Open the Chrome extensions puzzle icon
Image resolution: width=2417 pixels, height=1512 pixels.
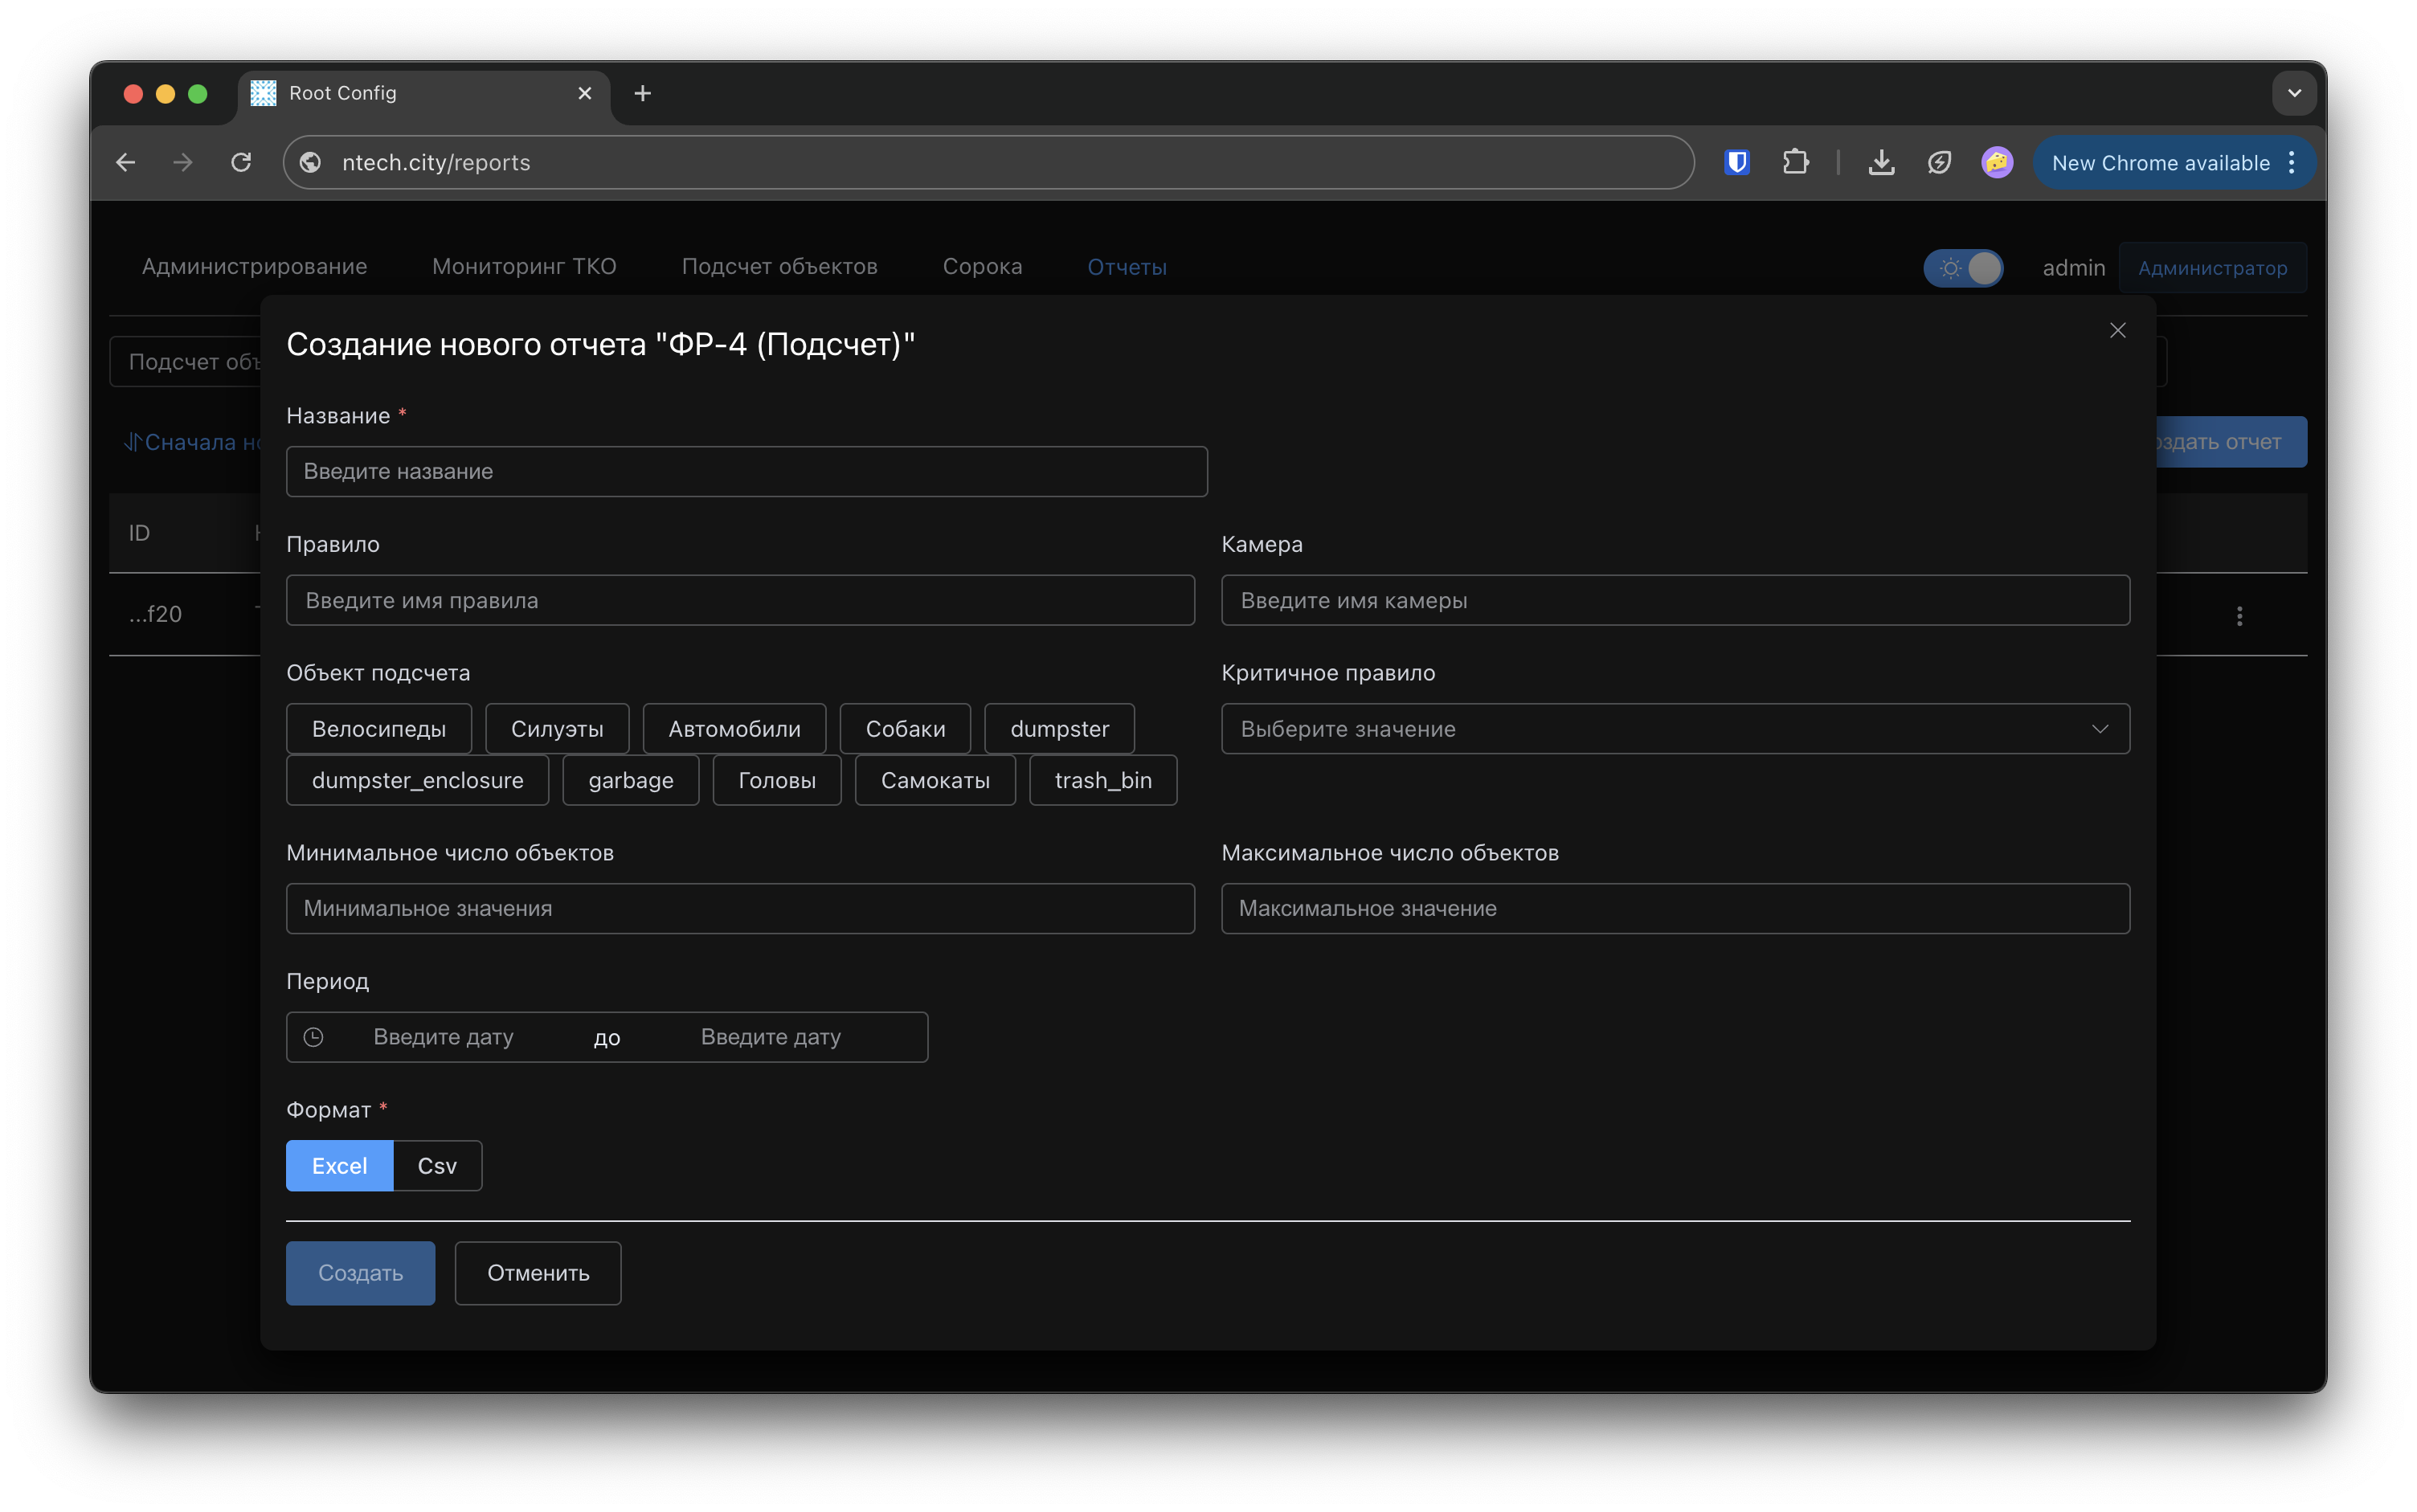coord(1795,162)
